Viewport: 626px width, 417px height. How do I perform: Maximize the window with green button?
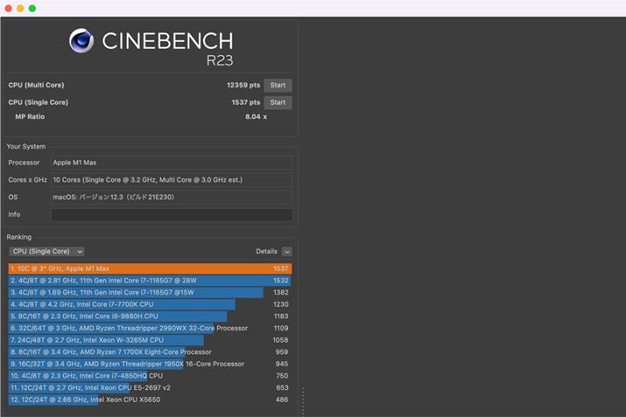[32, 9]
